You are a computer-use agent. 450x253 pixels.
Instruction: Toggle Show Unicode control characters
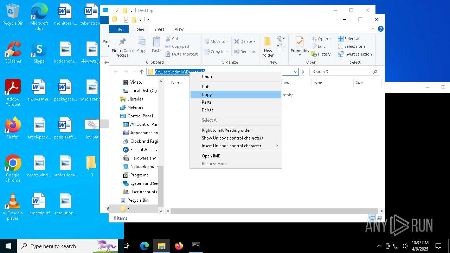[x=236, y=138]
